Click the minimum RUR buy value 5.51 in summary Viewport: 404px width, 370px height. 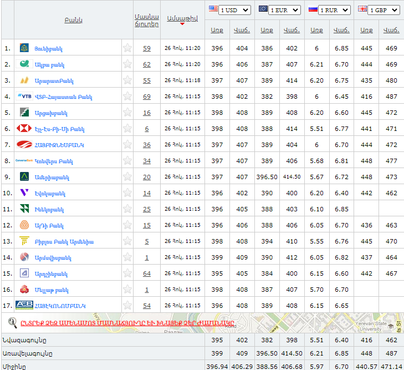pos(316,340)
